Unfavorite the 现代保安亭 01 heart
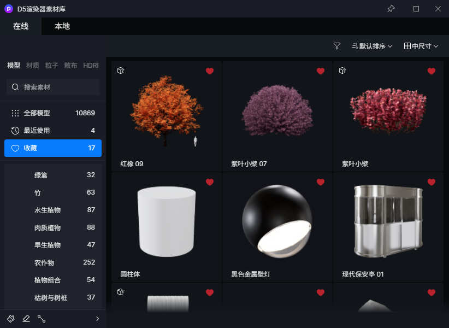This screenshot has height=328, width=449. (431, 182)
